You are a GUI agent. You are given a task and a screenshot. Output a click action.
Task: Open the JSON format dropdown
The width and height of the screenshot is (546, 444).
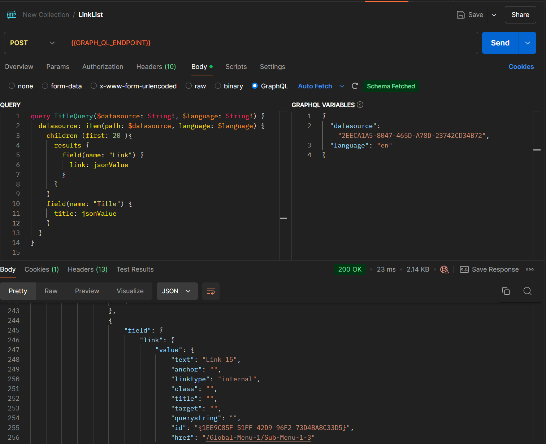177,291
